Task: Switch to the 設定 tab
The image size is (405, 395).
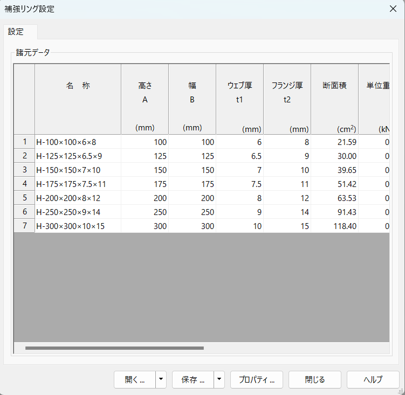Action: 16,32
